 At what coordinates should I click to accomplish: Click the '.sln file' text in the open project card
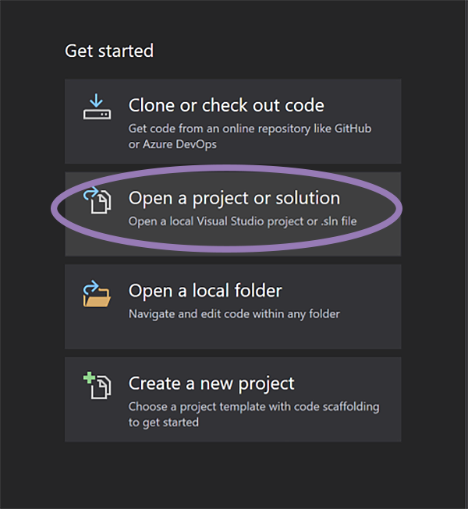pos(336,221)
